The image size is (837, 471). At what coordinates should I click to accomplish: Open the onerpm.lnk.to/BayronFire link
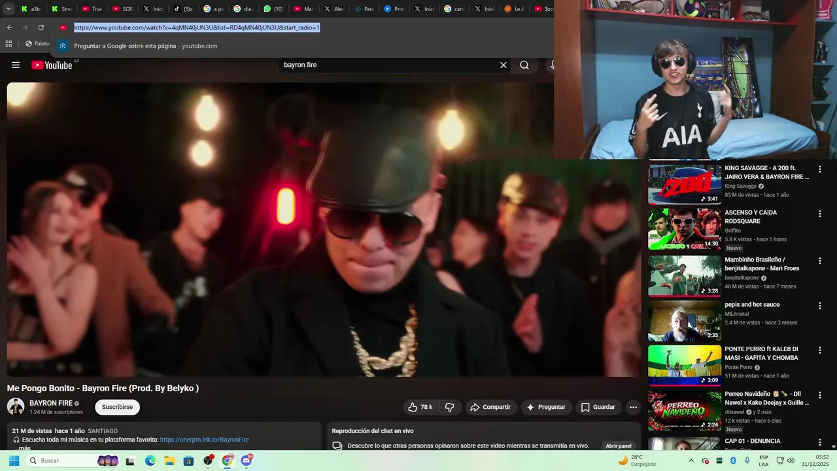[x=205, y=440]
